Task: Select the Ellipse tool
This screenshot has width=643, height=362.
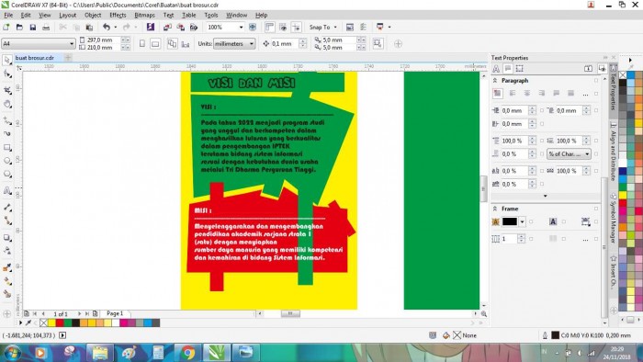Action: pyautogui.click(x=7, y=161)
